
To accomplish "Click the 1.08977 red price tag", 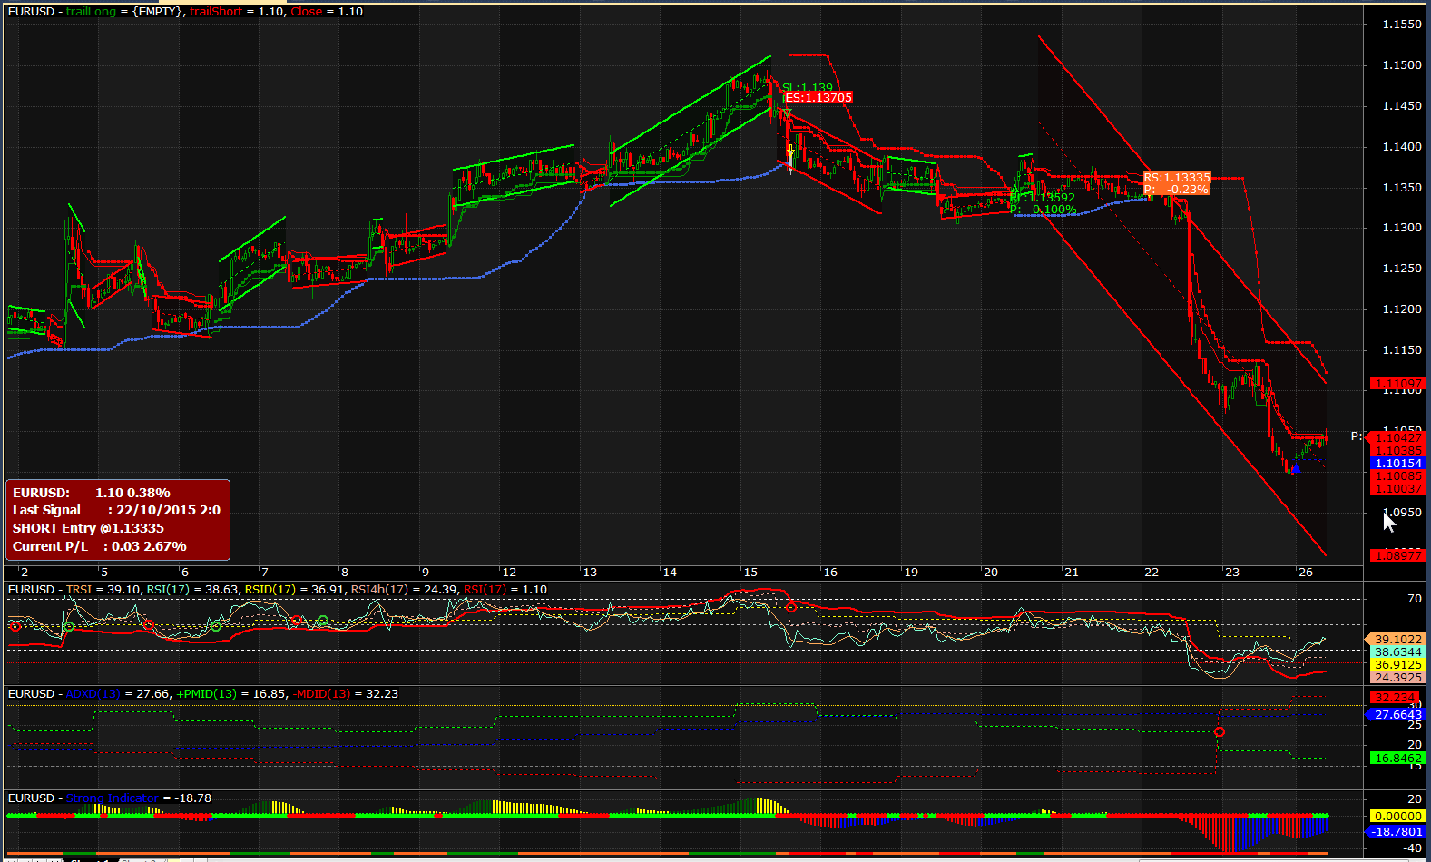I will pos(1397,555).
